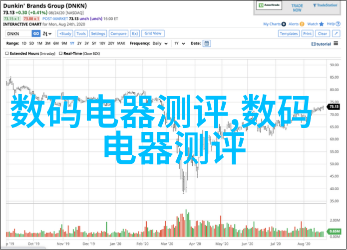Set range to MAX

tap(121, 43)
